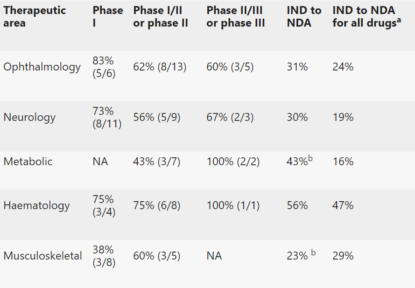Click the 'Therapeutic area' column header
This screenshot has height=288, width=415.
pyautogui.click(x=35, y=17)
